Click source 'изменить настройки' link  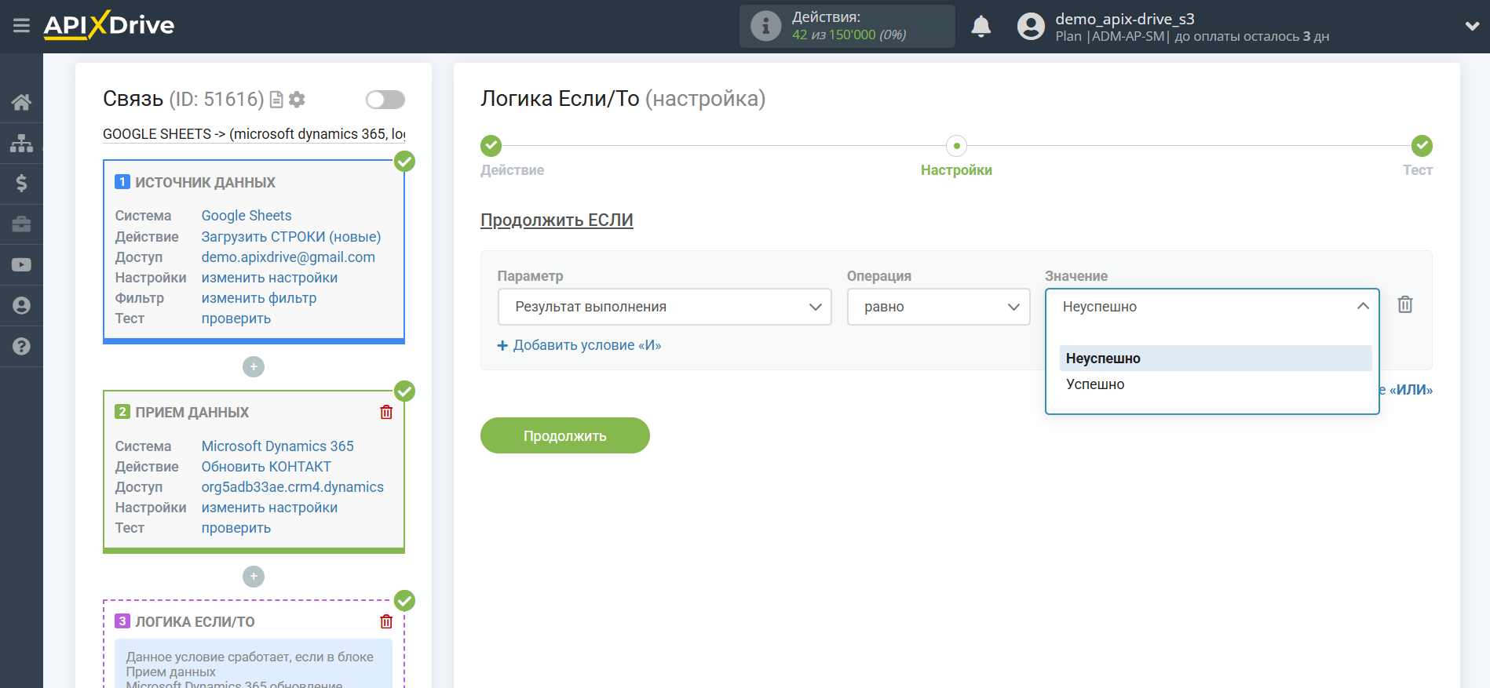[269, 278]
